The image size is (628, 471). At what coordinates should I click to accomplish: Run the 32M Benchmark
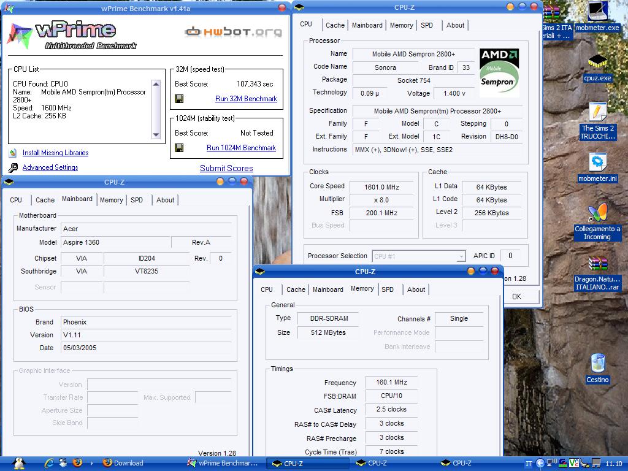coord(246,99)
